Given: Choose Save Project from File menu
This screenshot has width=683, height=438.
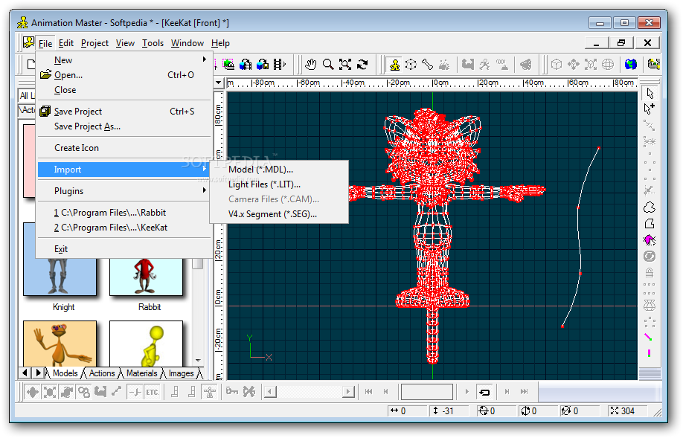Looking at the screenshot, I should click(x=124, y=112).
